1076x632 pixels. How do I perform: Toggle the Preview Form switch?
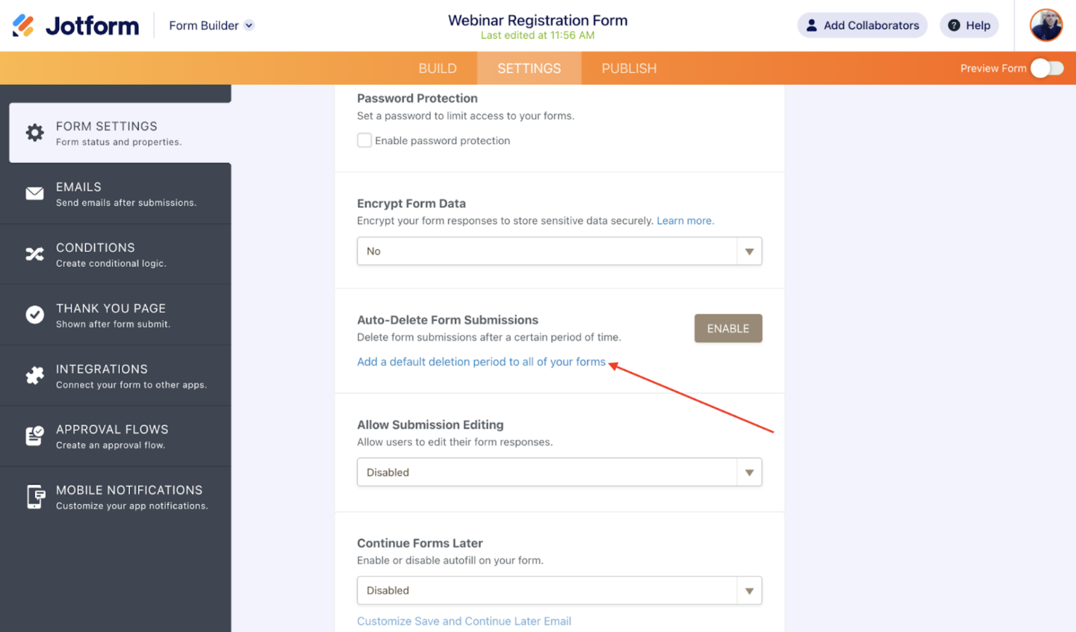coord(1047,68)
